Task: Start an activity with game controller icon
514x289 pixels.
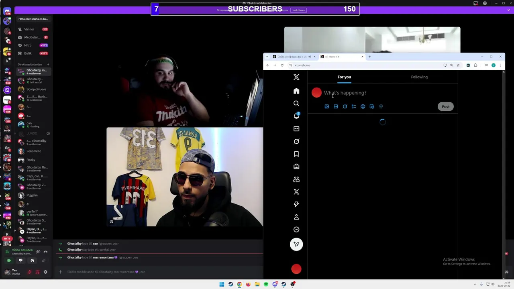Action: (32, 261)
